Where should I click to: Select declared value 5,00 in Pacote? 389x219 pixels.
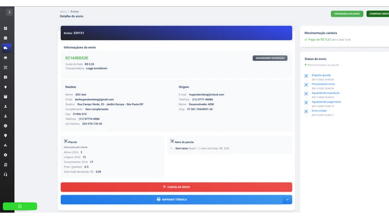(98, 172)
